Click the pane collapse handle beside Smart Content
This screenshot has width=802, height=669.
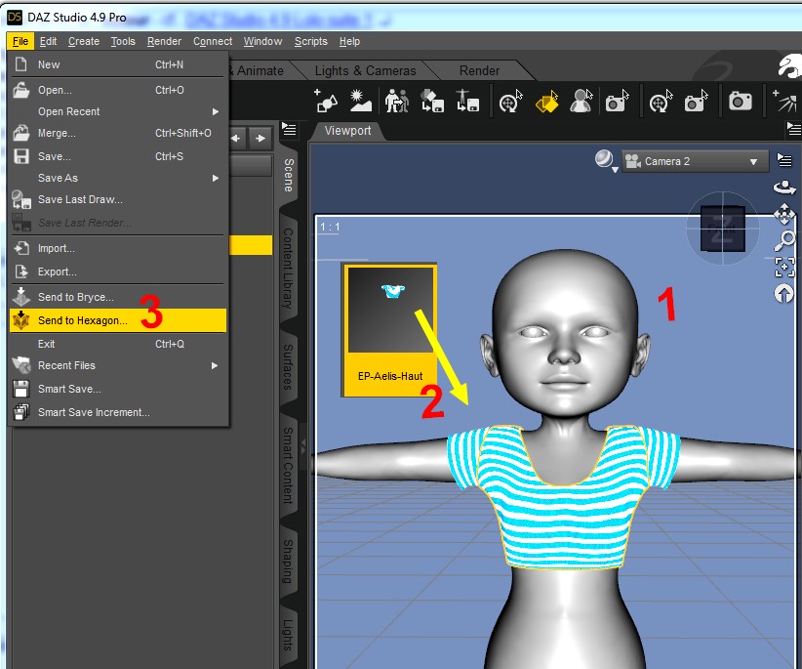[303, 448]
